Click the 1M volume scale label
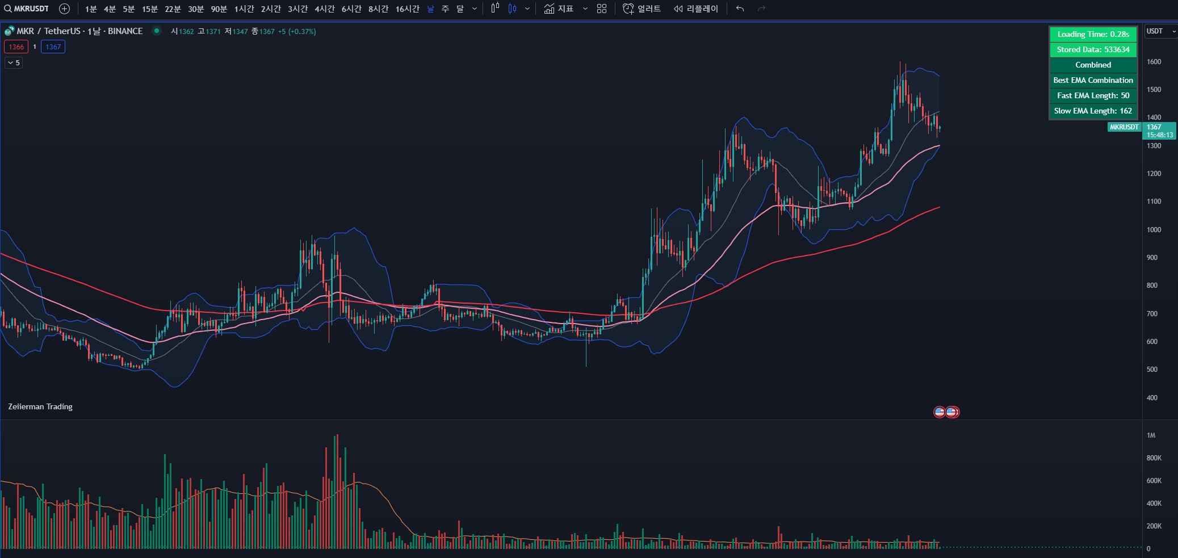Image resolution: width=1178 pixels, height=558 pixels. 1151,435
